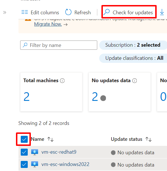Click the Check for updates magnifier icon
This screenshot has height=171, width=167.
click(106, 12)
